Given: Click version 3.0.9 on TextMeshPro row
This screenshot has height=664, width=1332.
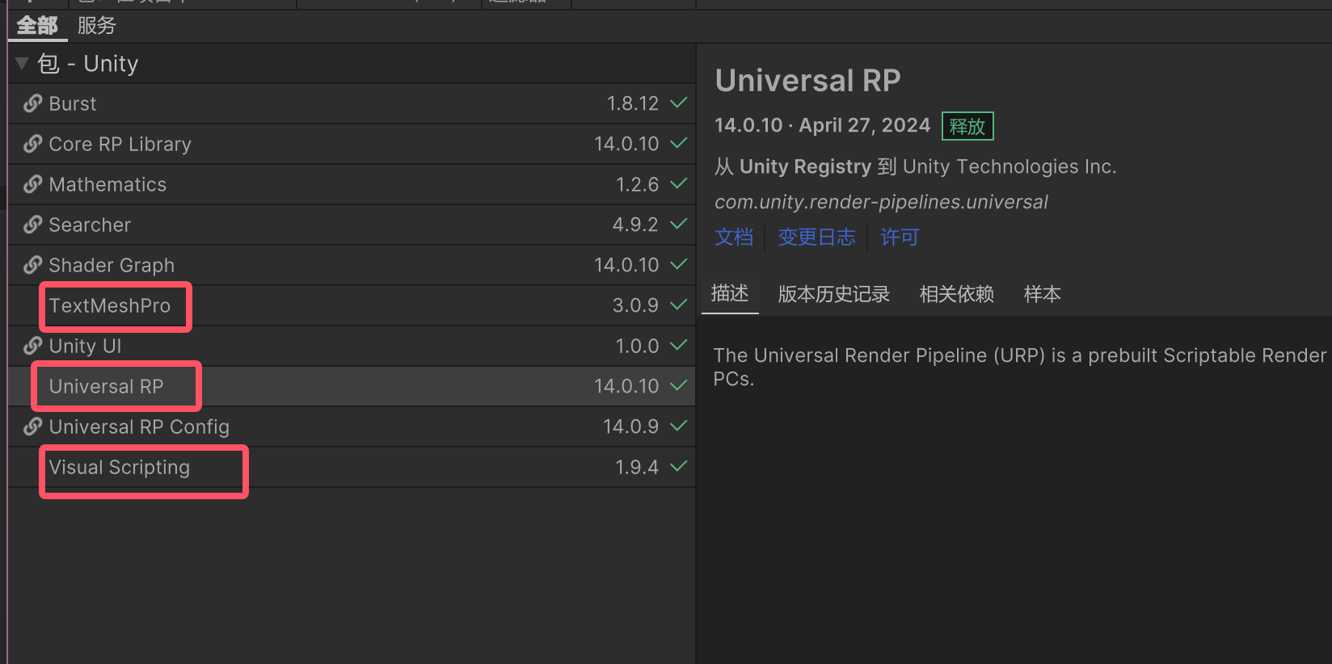Looking at the screenshot, I should pos(635,305).
